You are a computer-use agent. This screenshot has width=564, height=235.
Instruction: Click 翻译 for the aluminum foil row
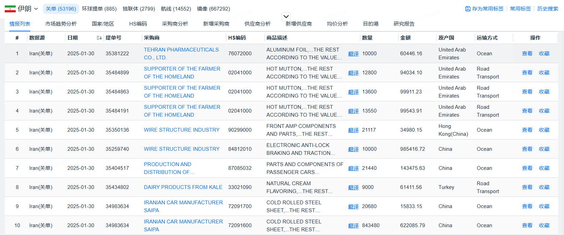coord(353,54)
